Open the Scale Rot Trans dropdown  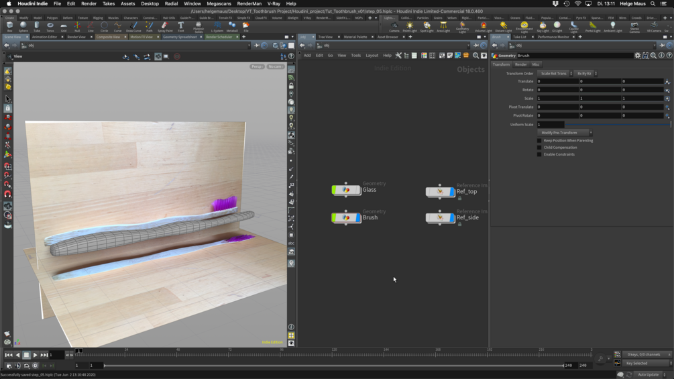click(x=556, y=74)
